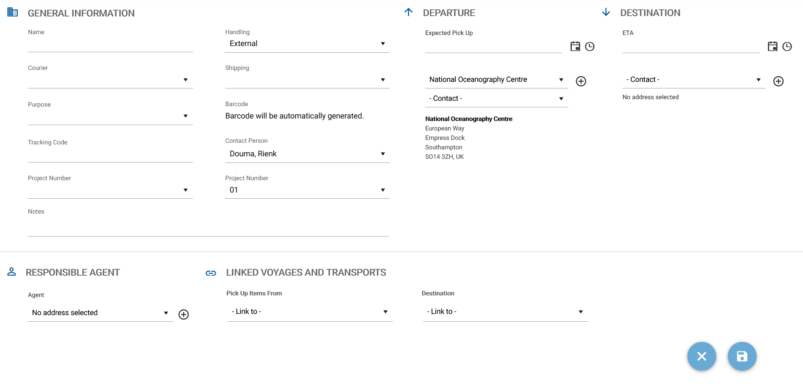This screenshot has width=803, height=390.
Task: Add a new departure address
Action: tap(581, 81)
